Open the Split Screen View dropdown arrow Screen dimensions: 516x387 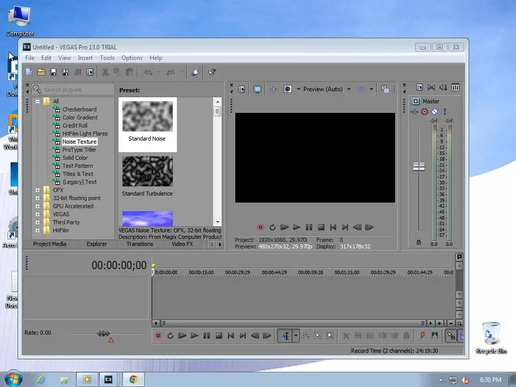[298, 89]
